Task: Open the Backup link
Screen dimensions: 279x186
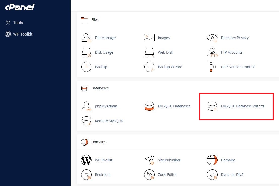Action: (x=101, y=67)
